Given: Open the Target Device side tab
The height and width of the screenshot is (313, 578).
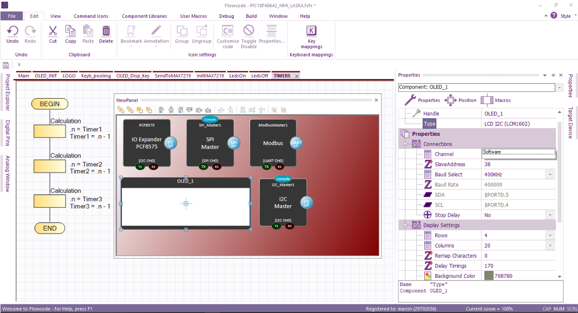Looking at the screenshot, I should coord(570,123).
